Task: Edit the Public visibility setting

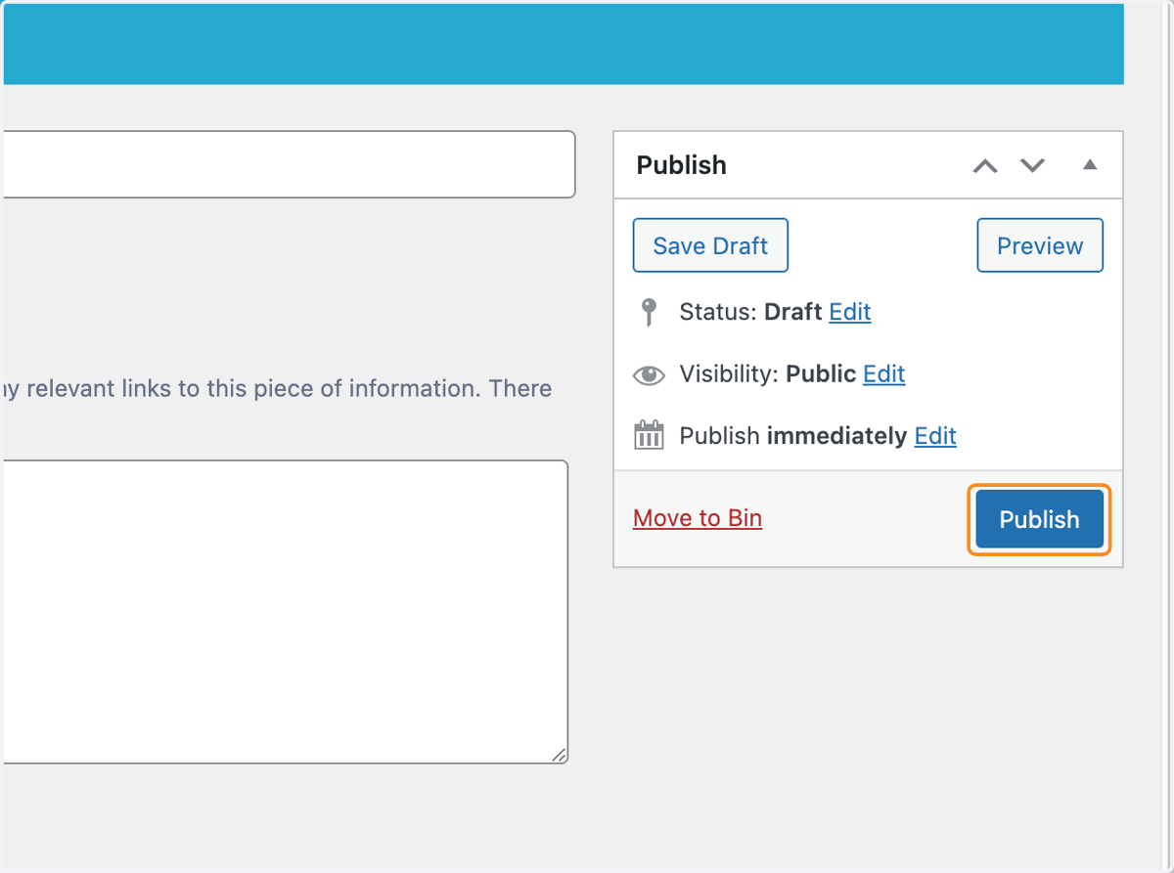Action: pyautogui.click(x=884, y=373)
